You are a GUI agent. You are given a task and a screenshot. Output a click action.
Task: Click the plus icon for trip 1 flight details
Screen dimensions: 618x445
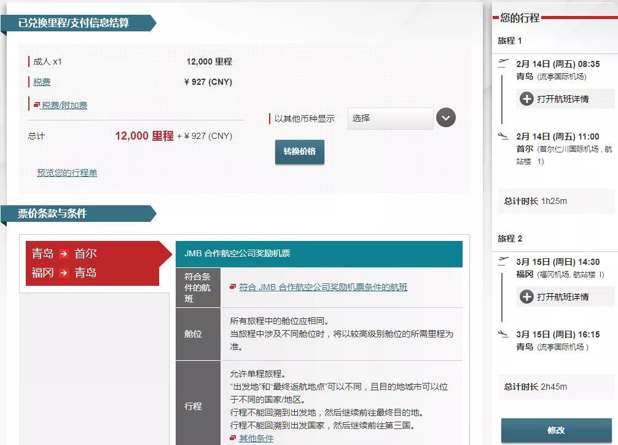tap(526, 98)
